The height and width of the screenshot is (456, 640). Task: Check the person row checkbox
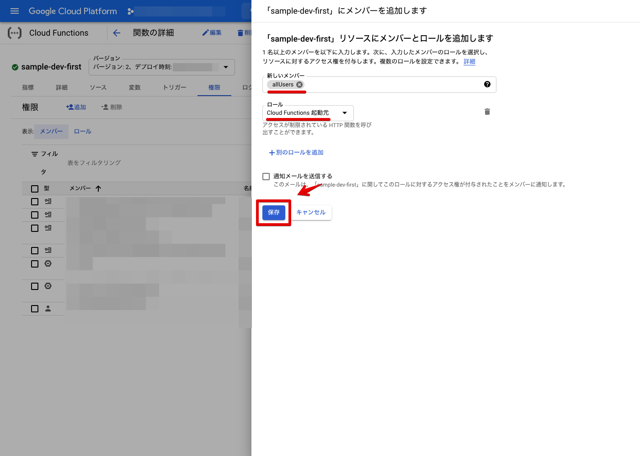[x=35, y=309]
